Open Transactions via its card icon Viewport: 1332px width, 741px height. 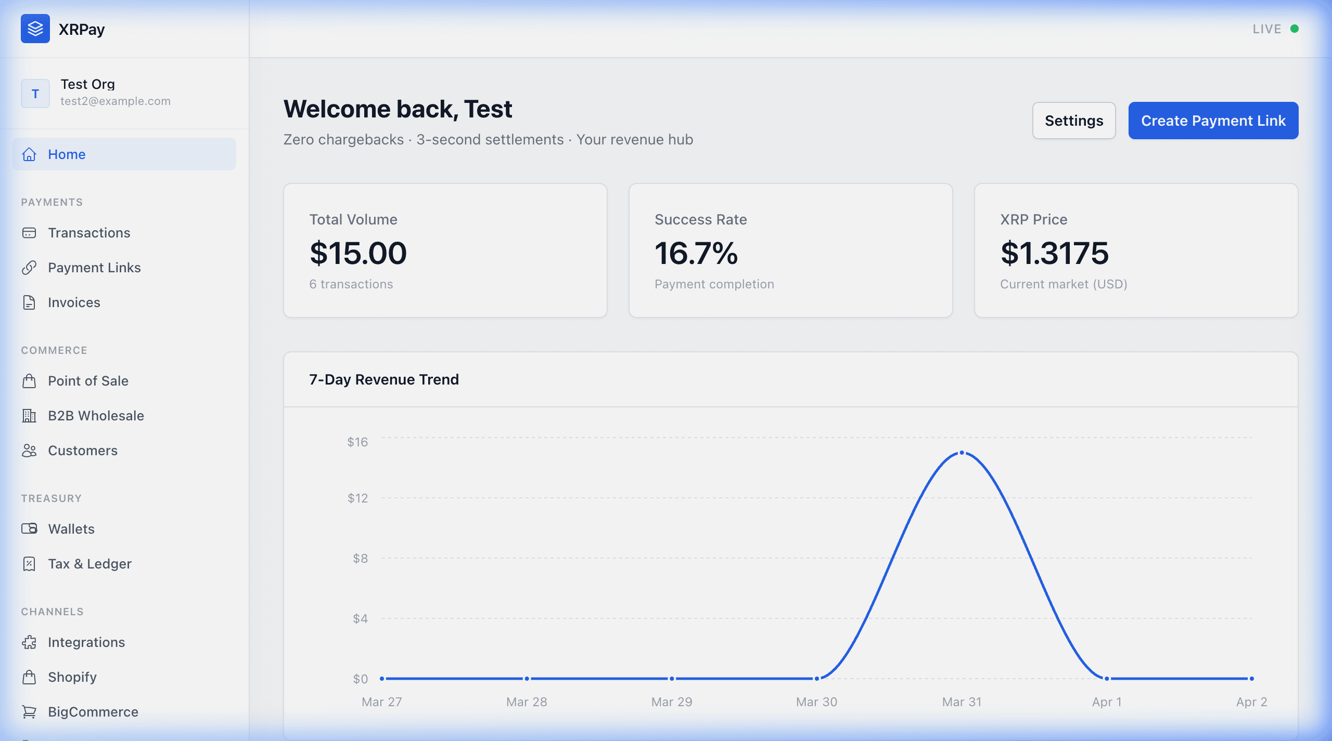[x=29, y=233]
